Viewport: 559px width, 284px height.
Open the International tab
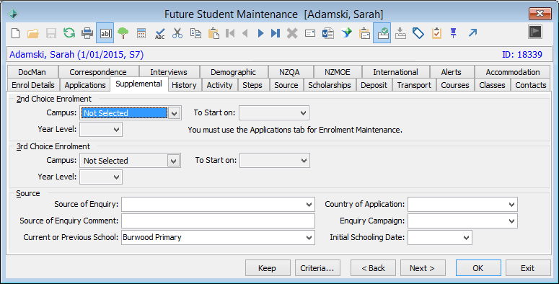(395, 72)
